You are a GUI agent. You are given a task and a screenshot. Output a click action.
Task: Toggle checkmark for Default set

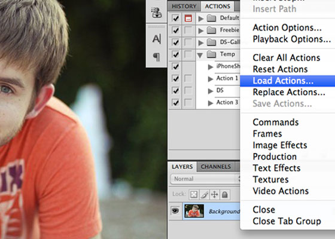175,19
